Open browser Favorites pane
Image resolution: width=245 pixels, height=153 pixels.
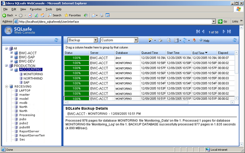tap(73, 15)
